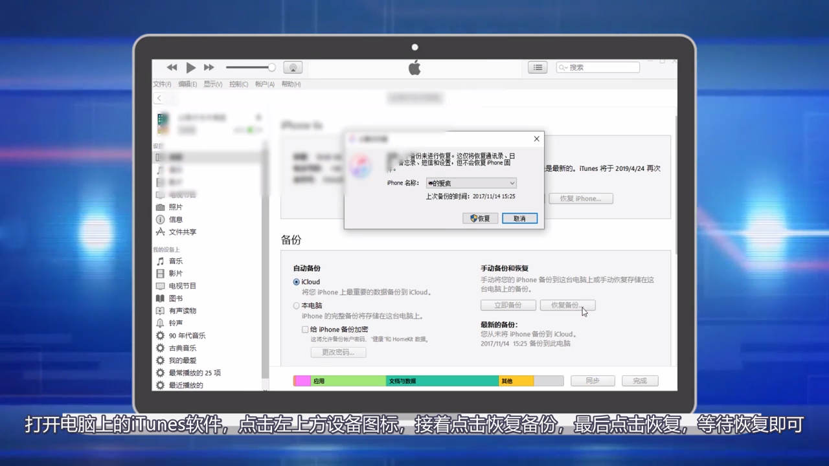Enable 给 iPhone 备份加密 checkbox
Screen dimensions: 829x466
click(305, 329)
